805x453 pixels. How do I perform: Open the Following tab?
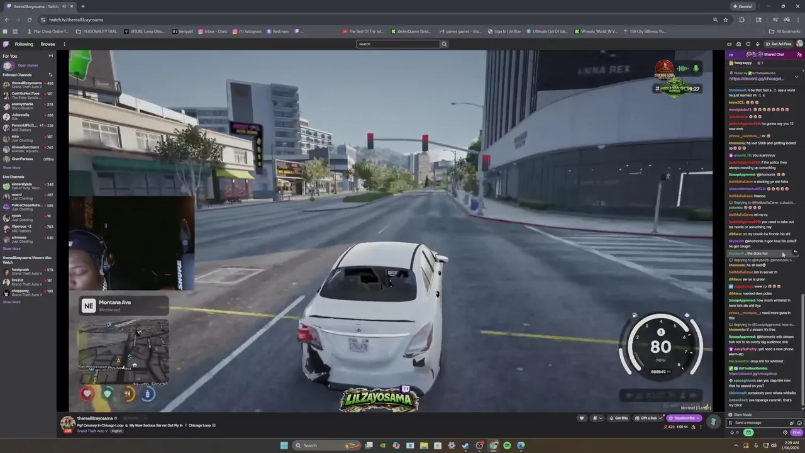[24, 44]
